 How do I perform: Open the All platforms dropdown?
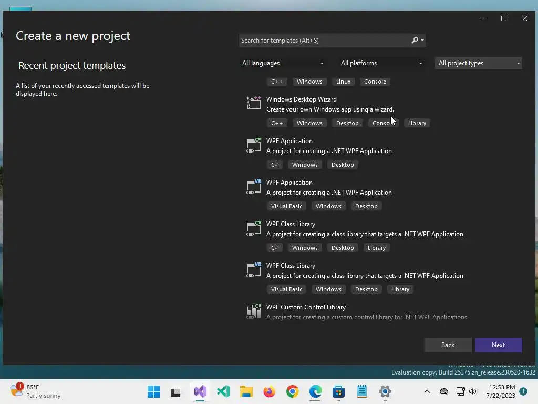381,63
